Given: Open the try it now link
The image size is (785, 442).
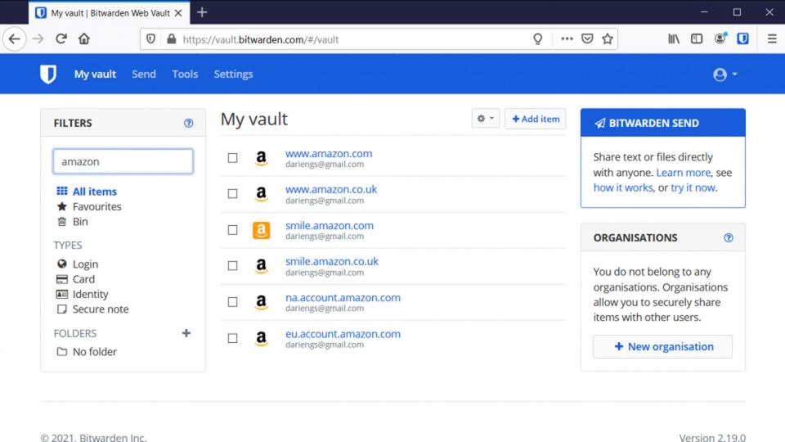Looking at the screenshot, I should [693, 187].
